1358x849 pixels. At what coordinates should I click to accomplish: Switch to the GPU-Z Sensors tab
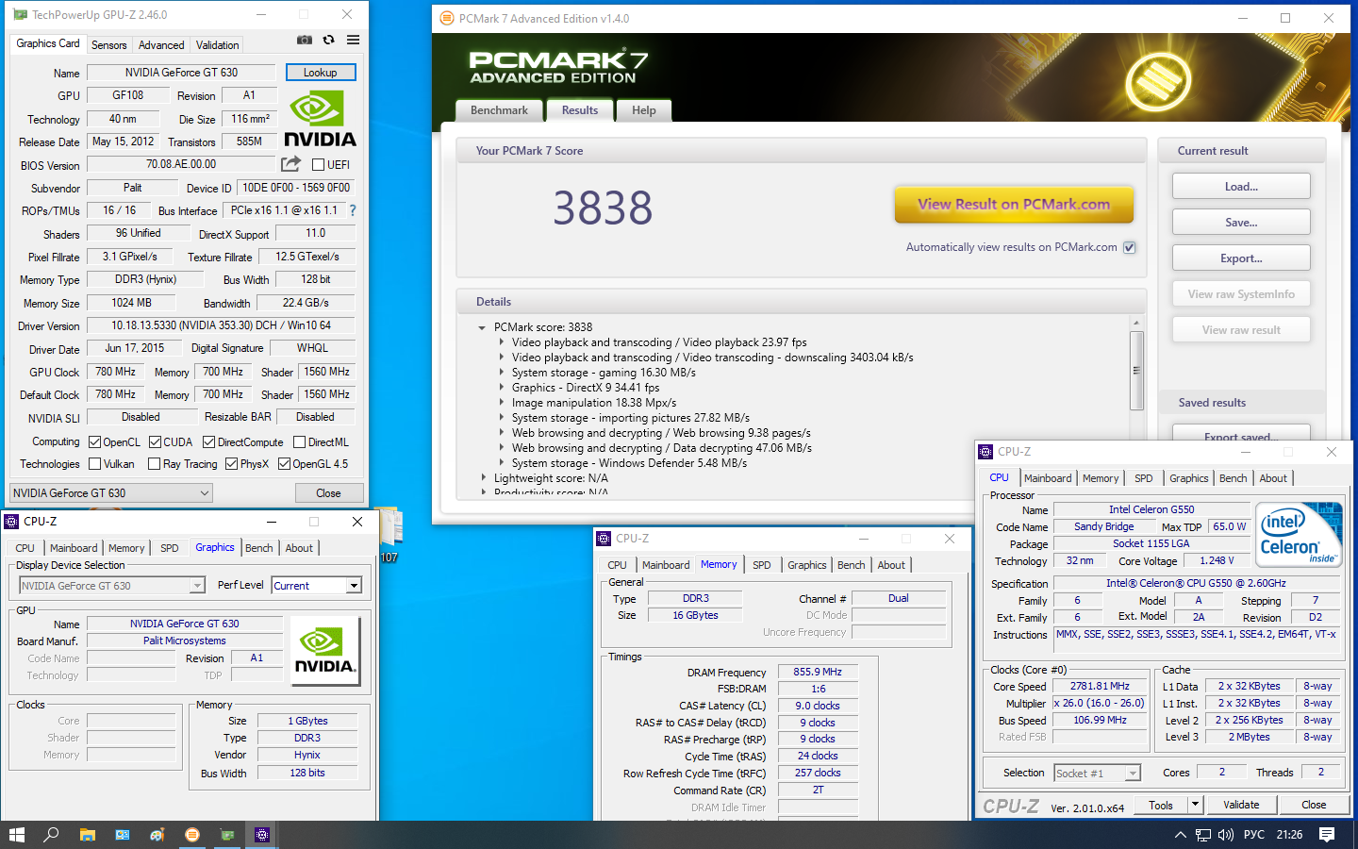click(108, 45)
